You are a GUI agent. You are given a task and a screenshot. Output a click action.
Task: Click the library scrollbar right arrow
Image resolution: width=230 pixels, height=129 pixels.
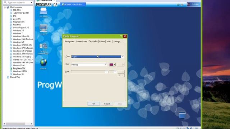[32, 124]
